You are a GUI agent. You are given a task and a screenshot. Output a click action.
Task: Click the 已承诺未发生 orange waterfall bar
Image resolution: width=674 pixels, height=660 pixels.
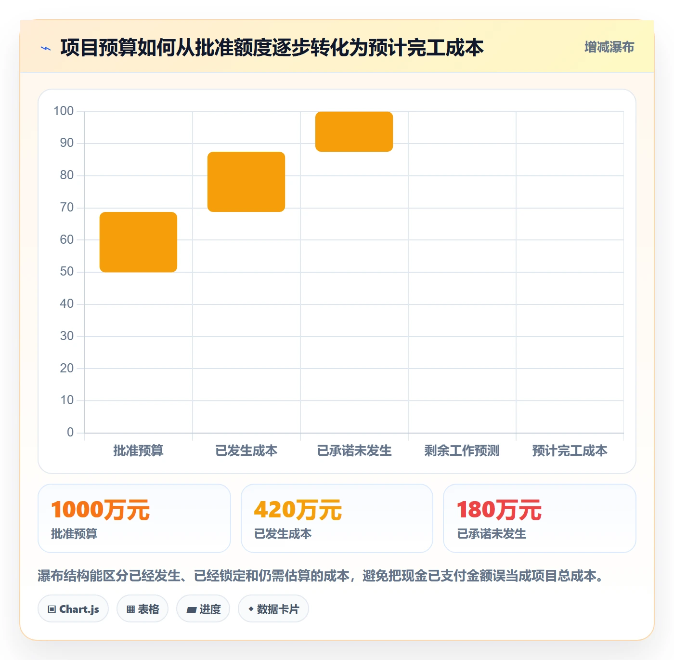pos(354,132)
